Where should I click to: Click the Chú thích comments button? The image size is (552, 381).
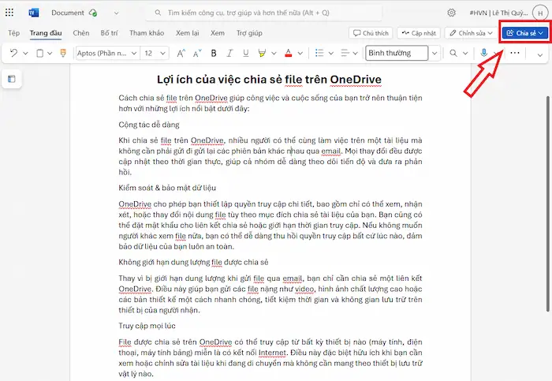(371, 33)
